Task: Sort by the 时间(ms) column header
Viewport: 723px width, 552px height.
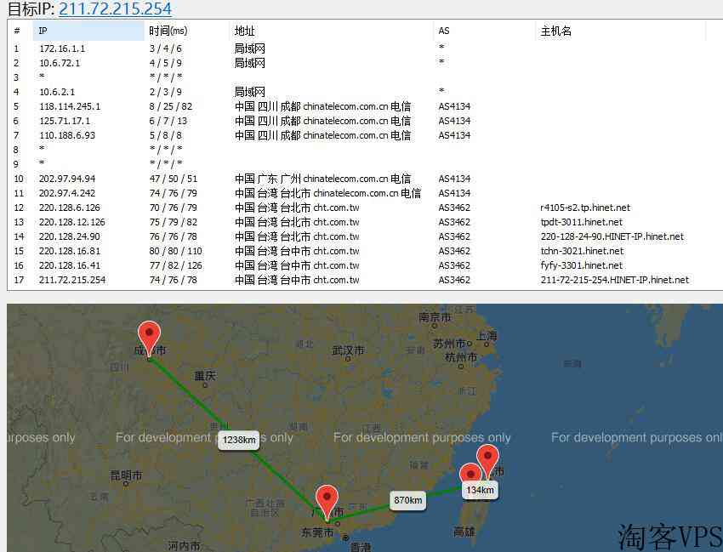Action: point(187,31)
